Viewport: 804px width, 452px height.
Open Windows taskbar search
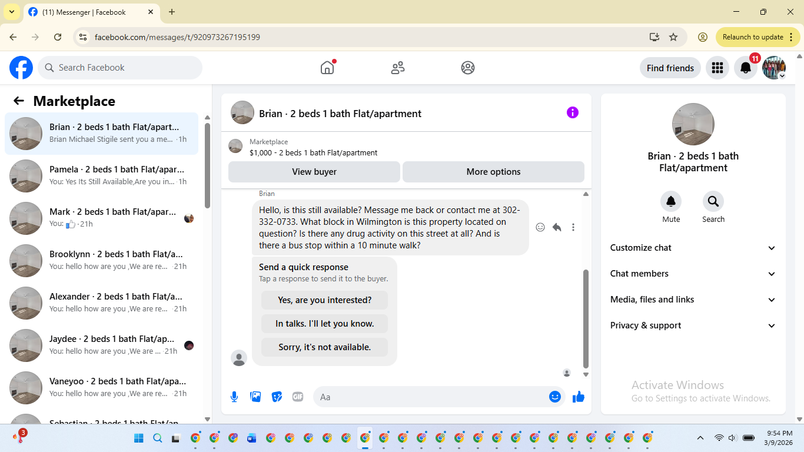point(158,438)
